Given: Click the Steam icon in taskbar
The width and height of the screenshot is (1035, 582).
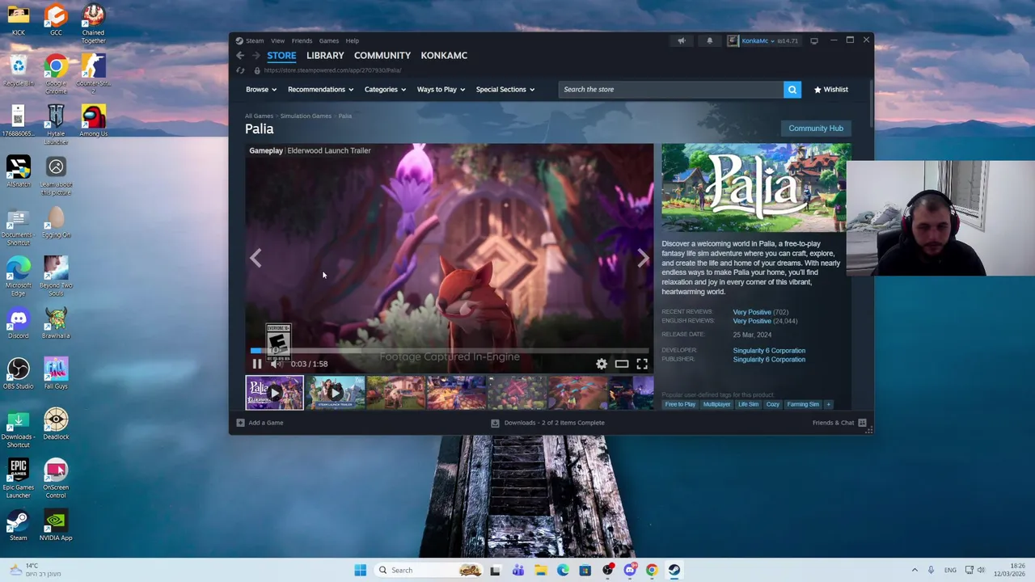Looking at the screenshot, I should click(x=674, y=570).
